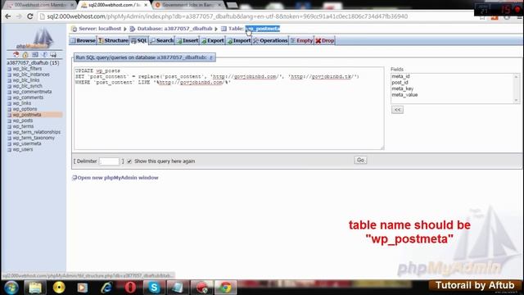Click the browse icon beside wp_blc_synch
The image size is (524, 295).
[x=9, y=86]
